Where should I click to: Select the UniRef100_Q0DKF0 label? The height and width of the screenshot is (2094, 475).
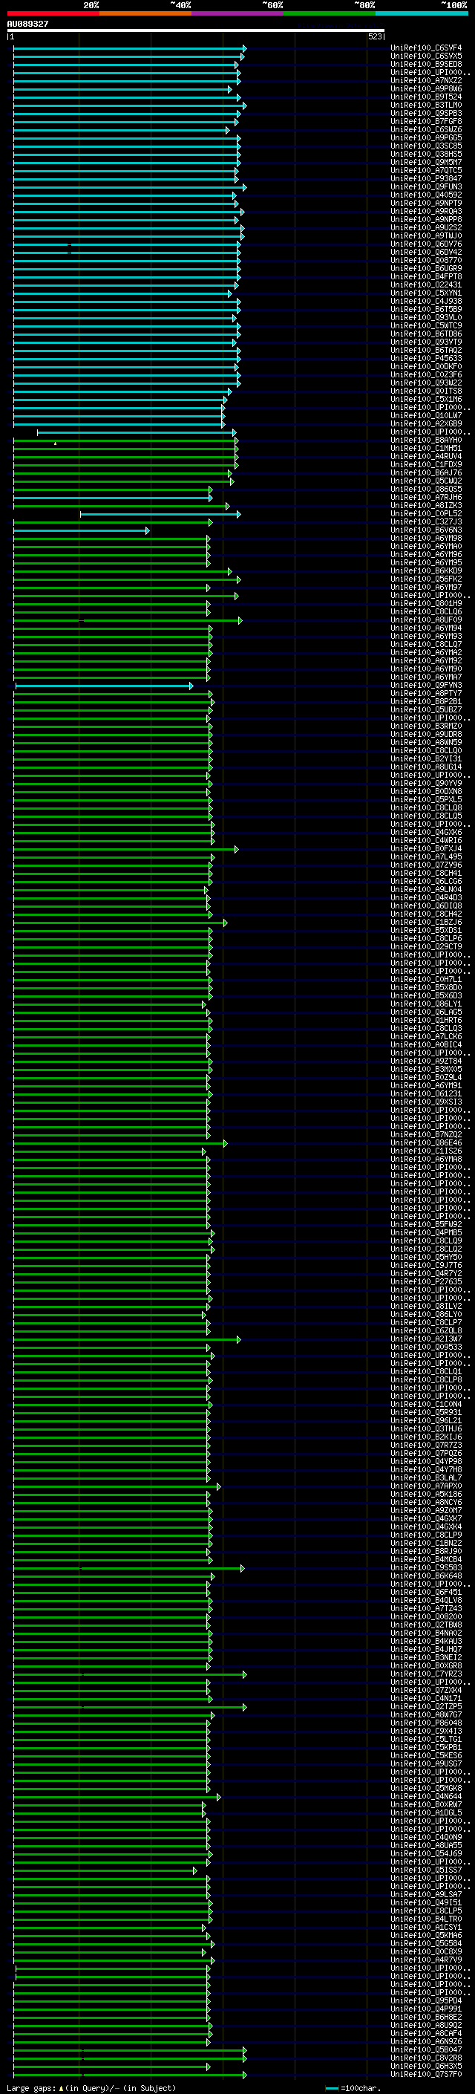425,367
